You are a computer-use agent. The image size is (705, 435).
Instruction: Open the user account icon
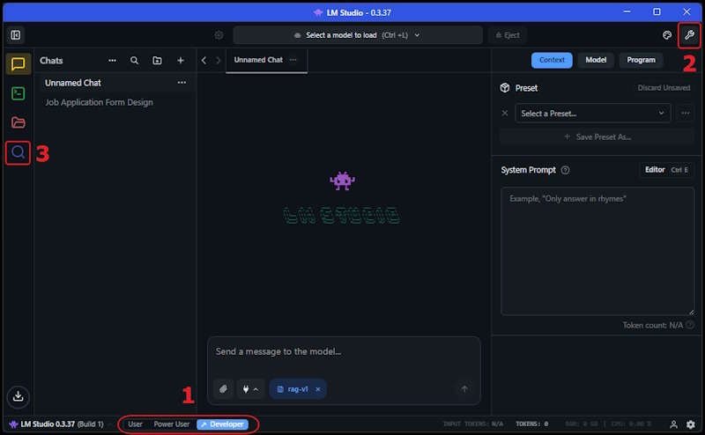point(673,424)
